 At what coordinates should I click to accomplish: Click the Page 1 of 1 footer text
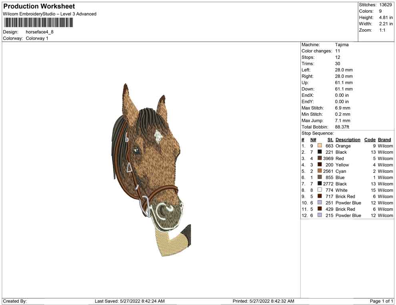[381, 301]
